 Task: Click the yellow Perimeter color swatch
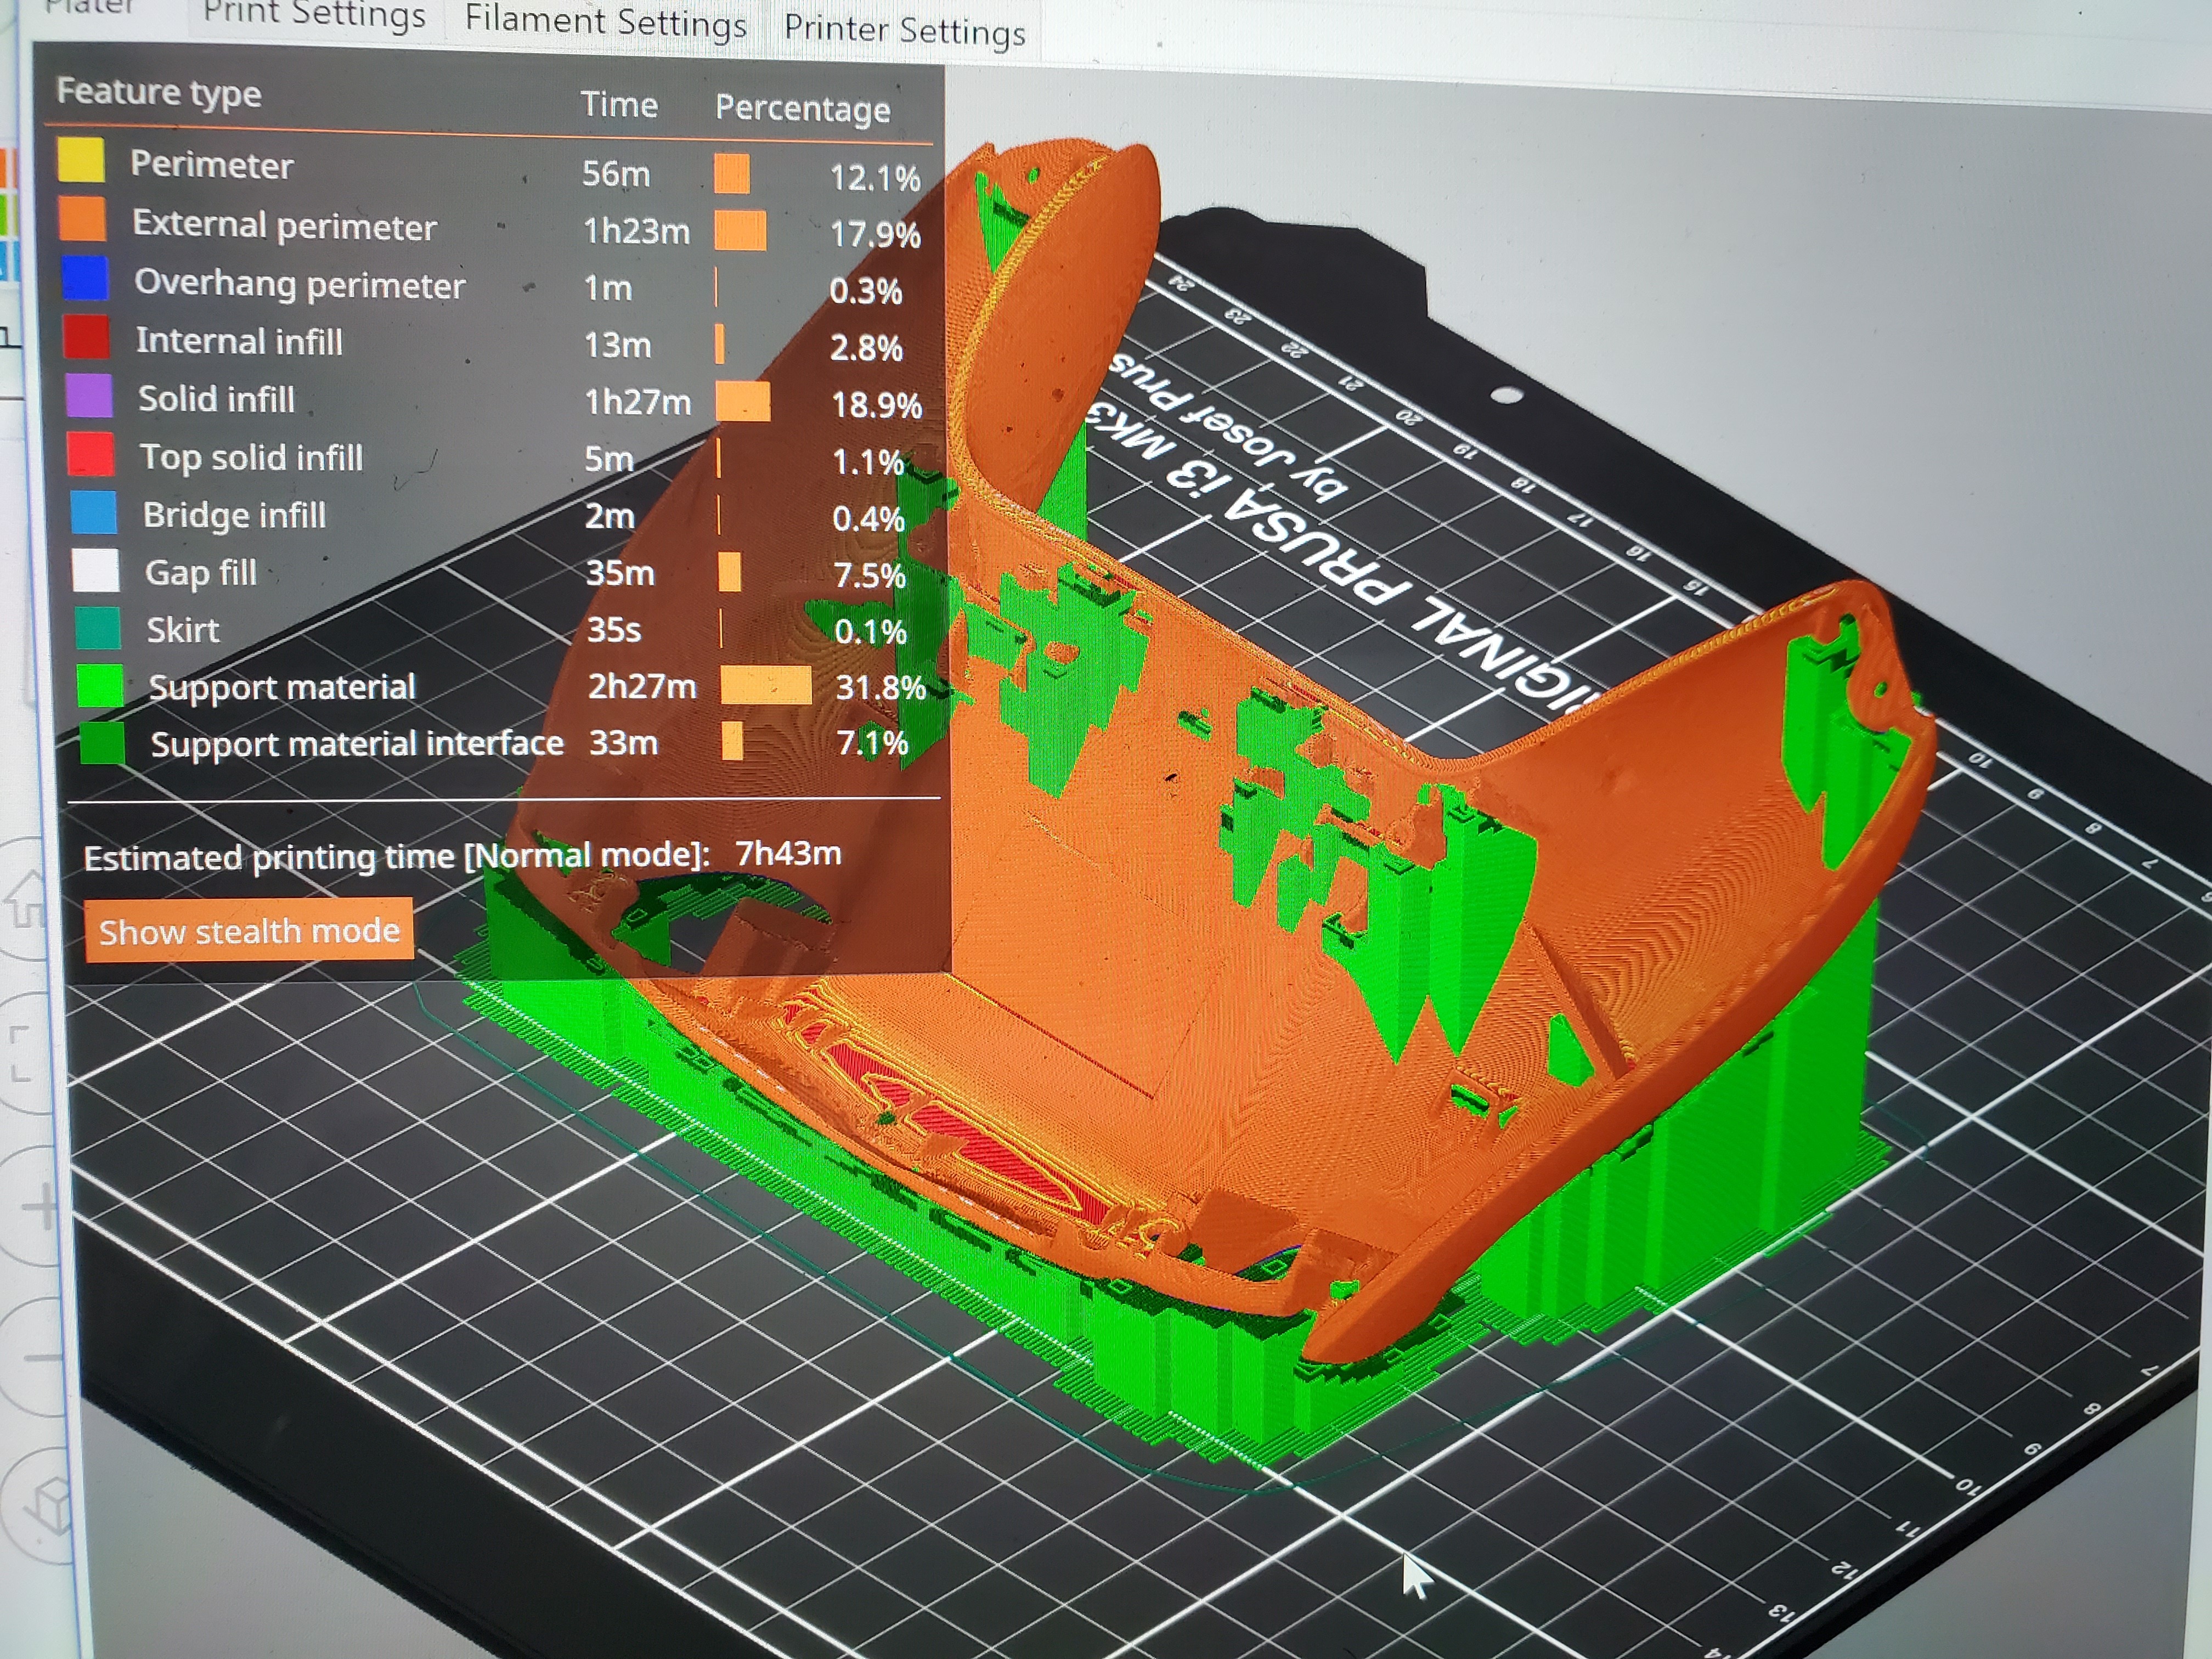[x=81, y=160]
